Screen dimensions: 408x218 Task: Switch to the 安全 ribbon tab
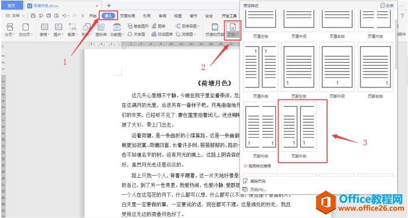(209, 16)
